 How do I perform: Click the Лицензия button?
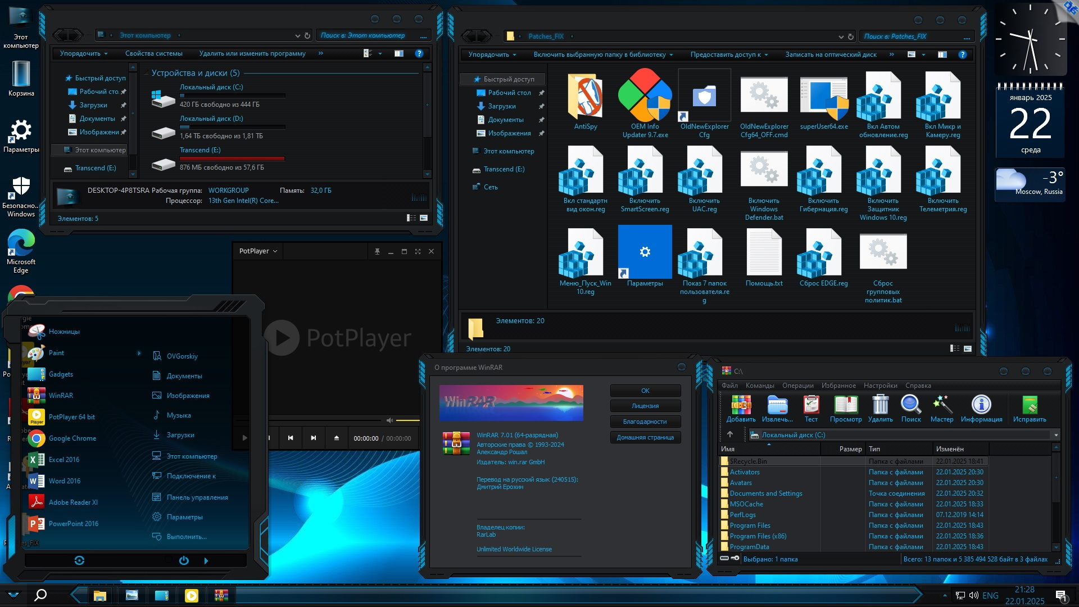point(645,406)
